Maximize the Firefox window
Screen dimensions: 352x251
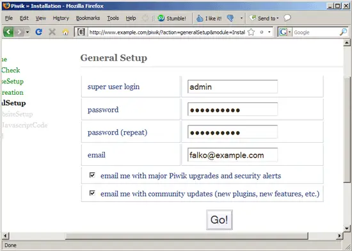pos(337,6)
